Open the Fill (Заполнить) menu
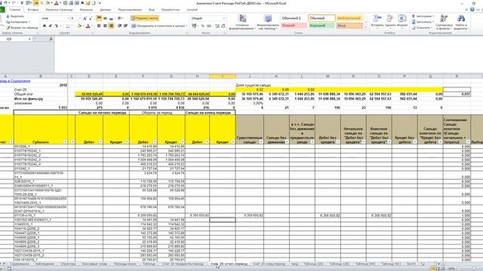483x271 pixels. tap(423, 22)
